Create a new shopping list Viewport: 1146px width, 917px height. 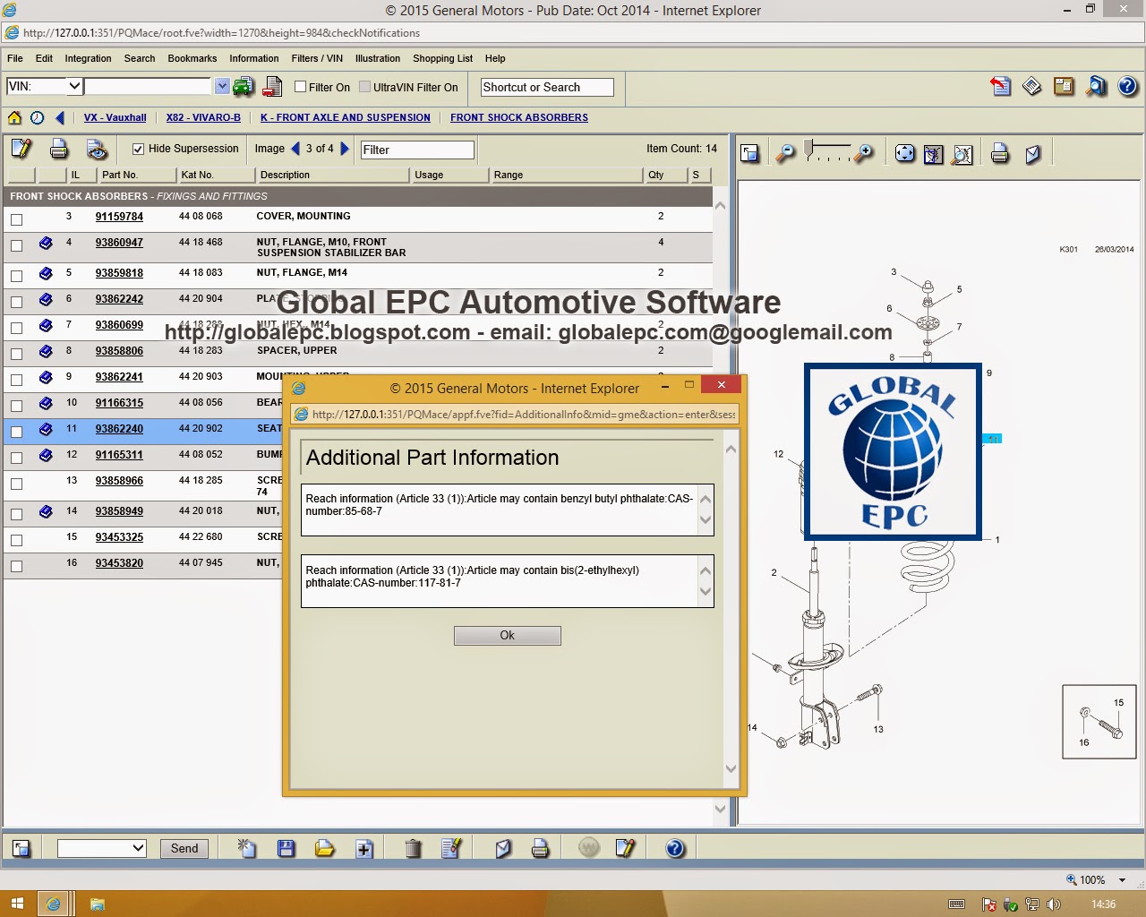(246, 847)
